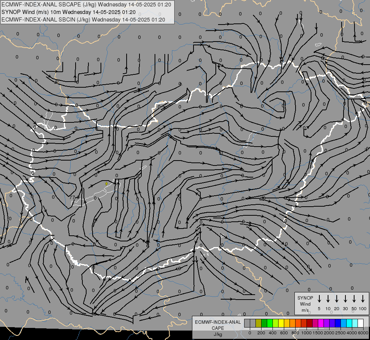Click the 10 m/s wind arrow in SYNOP legend
370x340 pixels.
[x=328, y=298]
